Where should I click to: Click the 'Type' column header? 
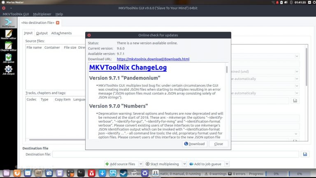[x=44, y=99]
